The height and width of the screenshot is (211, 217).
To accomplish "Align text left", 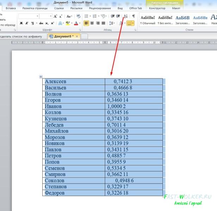I will click(86, 23).
